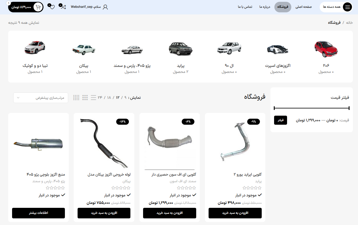Open the پیکان car category thumbnail
This screenshot has width=358, height=225.
coord(84,50)
